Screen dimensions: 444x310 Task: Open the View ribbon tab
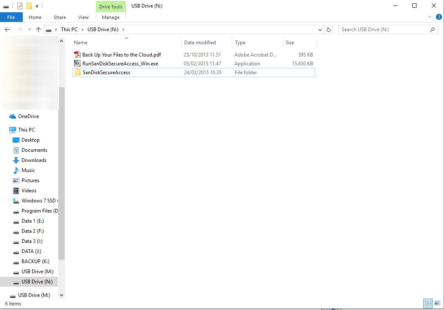[x=83, y=17]
